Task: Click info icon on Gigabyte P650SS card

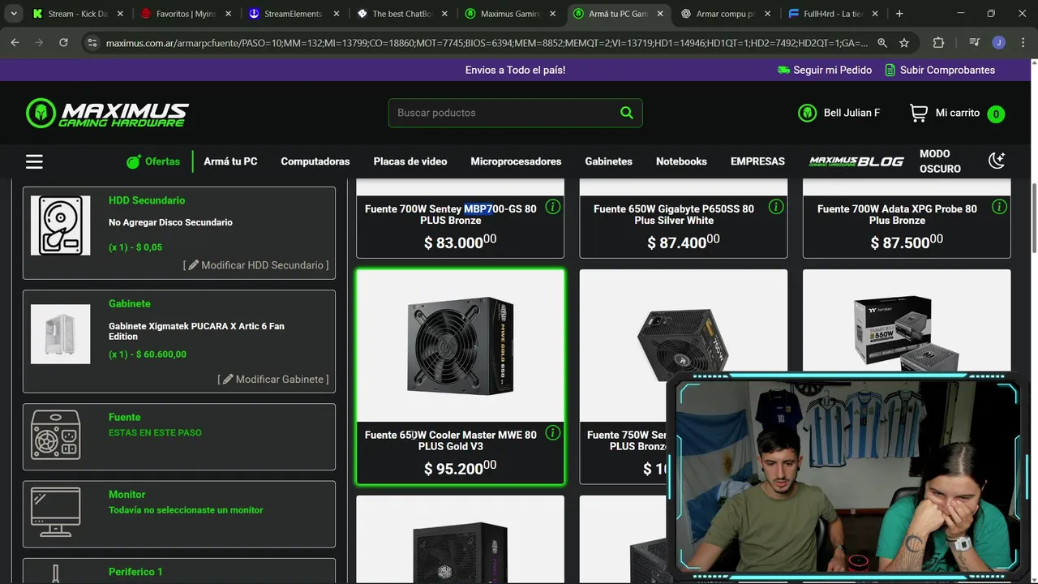Action: [x=775, y=207]
